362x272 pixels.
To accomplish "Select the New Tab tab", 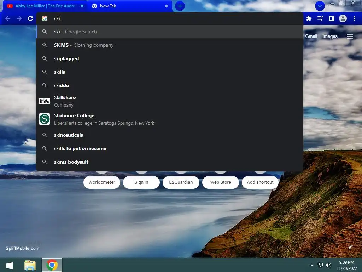I will [x=129, y=6].
